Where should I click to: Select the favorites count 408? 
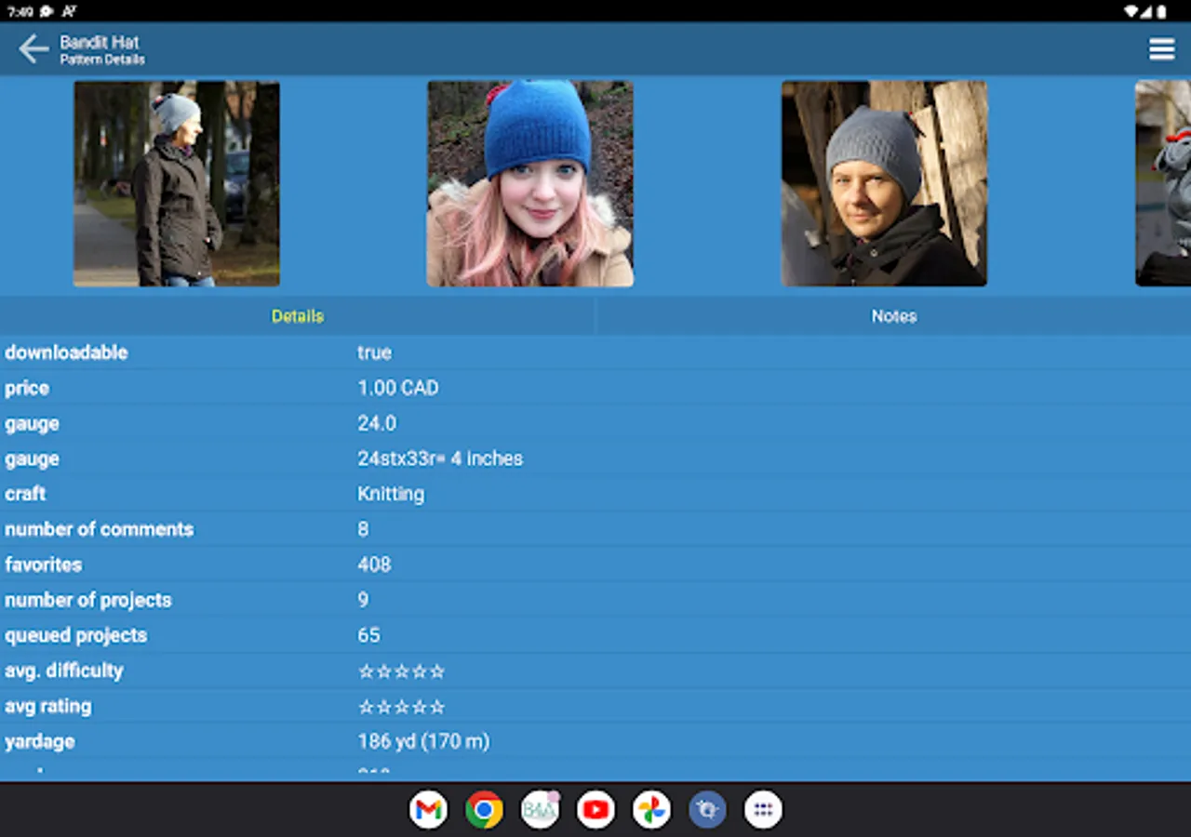tap(374, 565)
